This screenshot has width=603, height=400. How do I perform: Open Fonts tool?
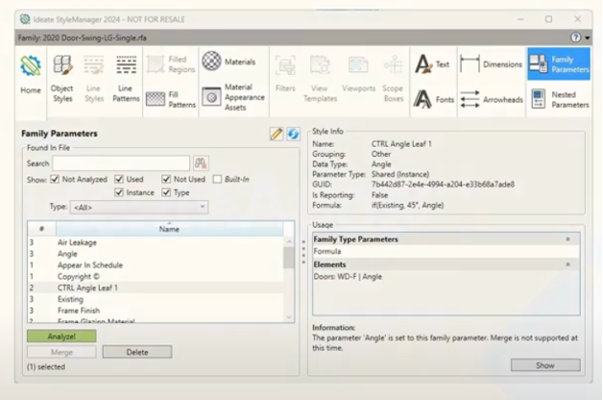pyautogui.click(x=434, y=99)
